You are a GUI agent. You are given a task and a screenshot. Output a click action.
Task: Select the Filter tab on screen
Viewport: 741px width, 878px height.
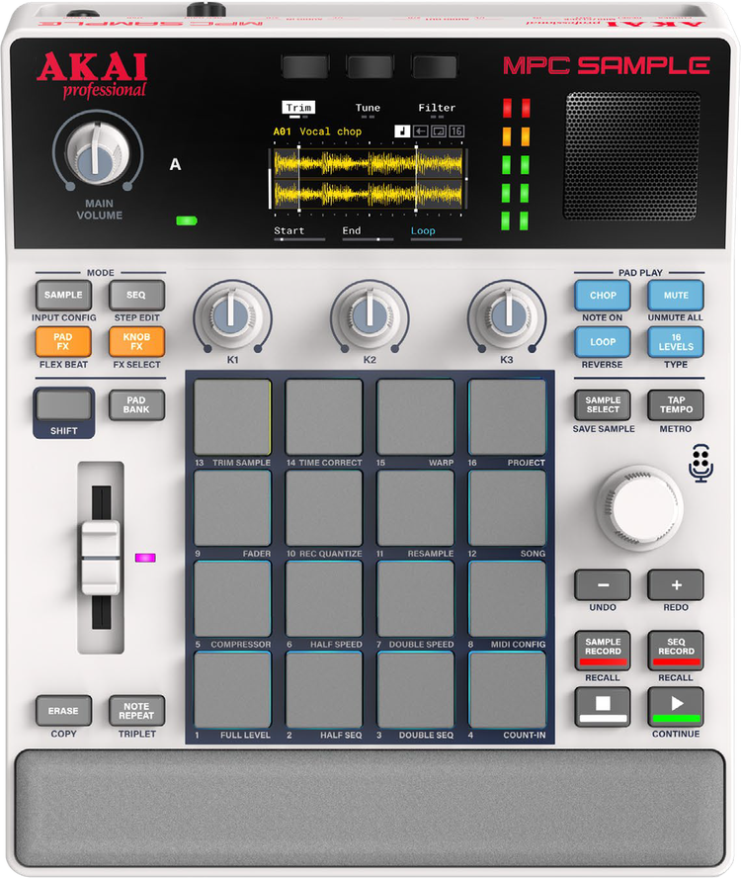point(437,108)
